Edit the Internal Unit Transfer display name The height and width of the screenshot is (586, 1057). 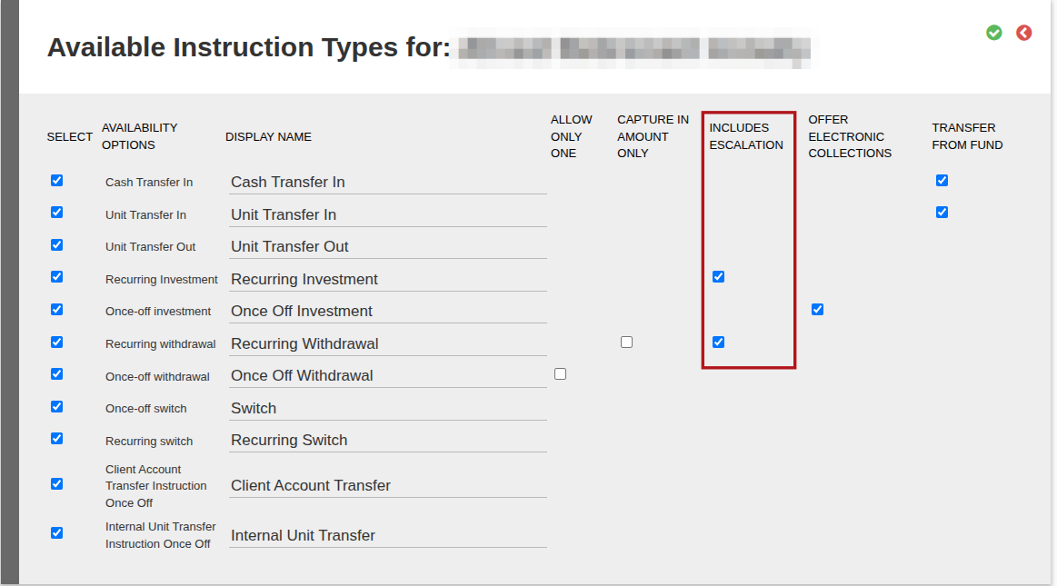387,535
